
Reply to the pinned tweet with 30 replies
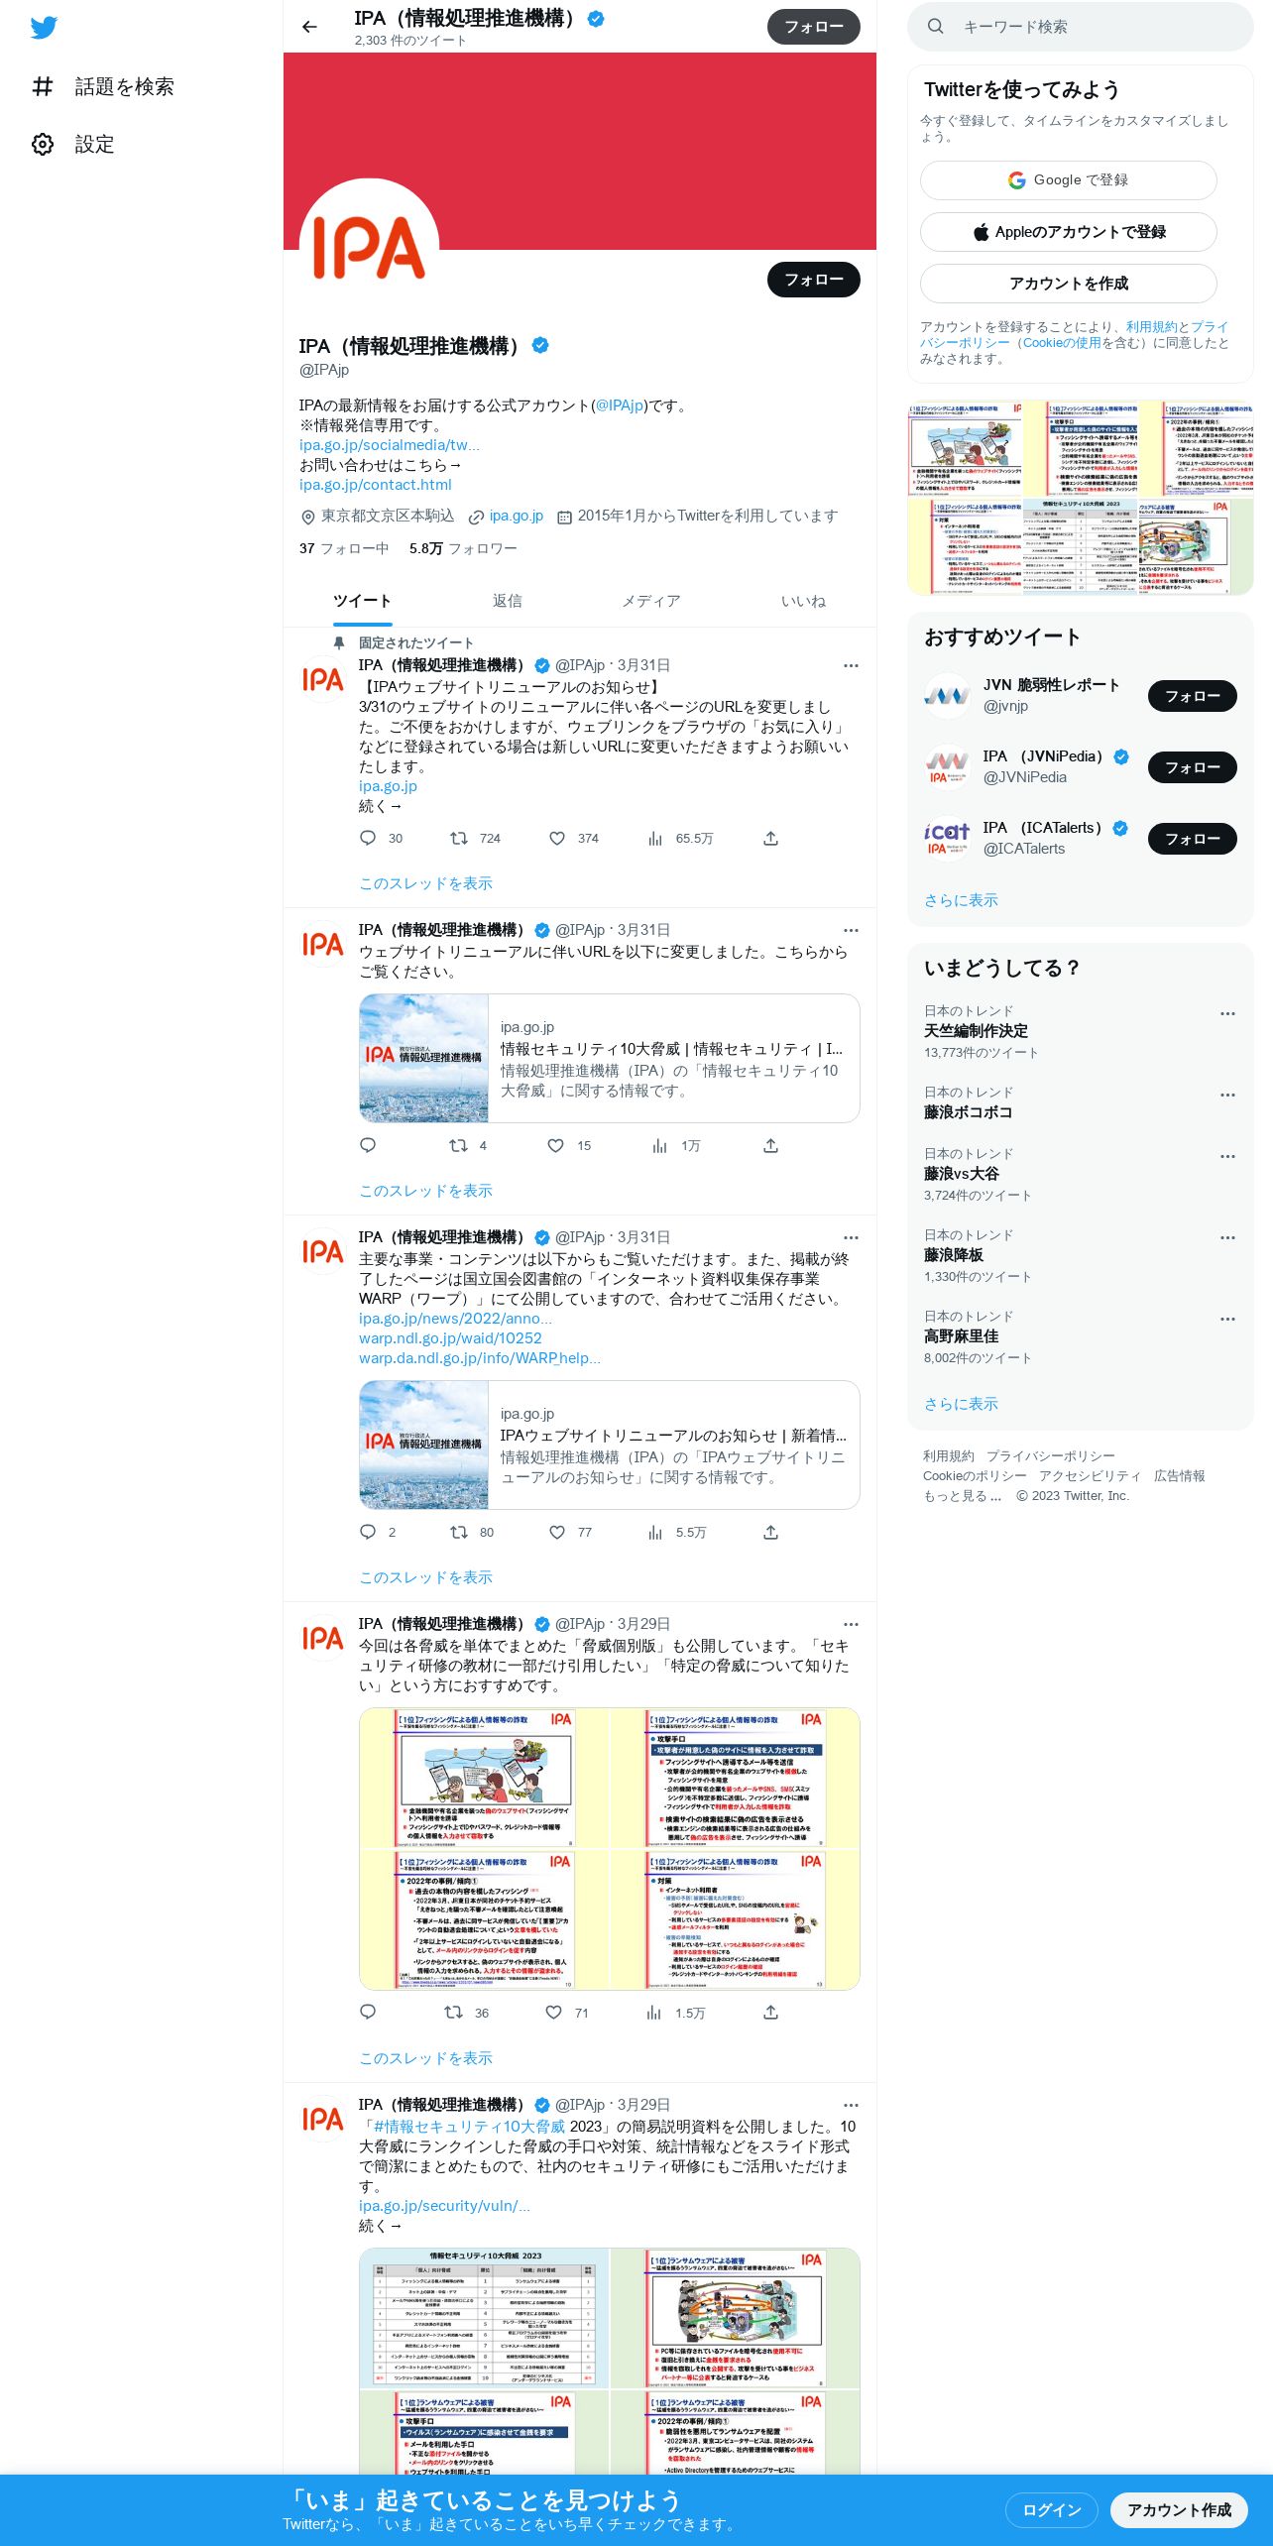[381, 839]
